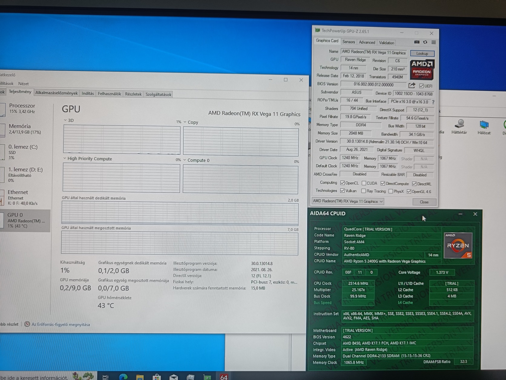Open the Alkalmazáselőzmények tab in Task Manager

[57, 93]
